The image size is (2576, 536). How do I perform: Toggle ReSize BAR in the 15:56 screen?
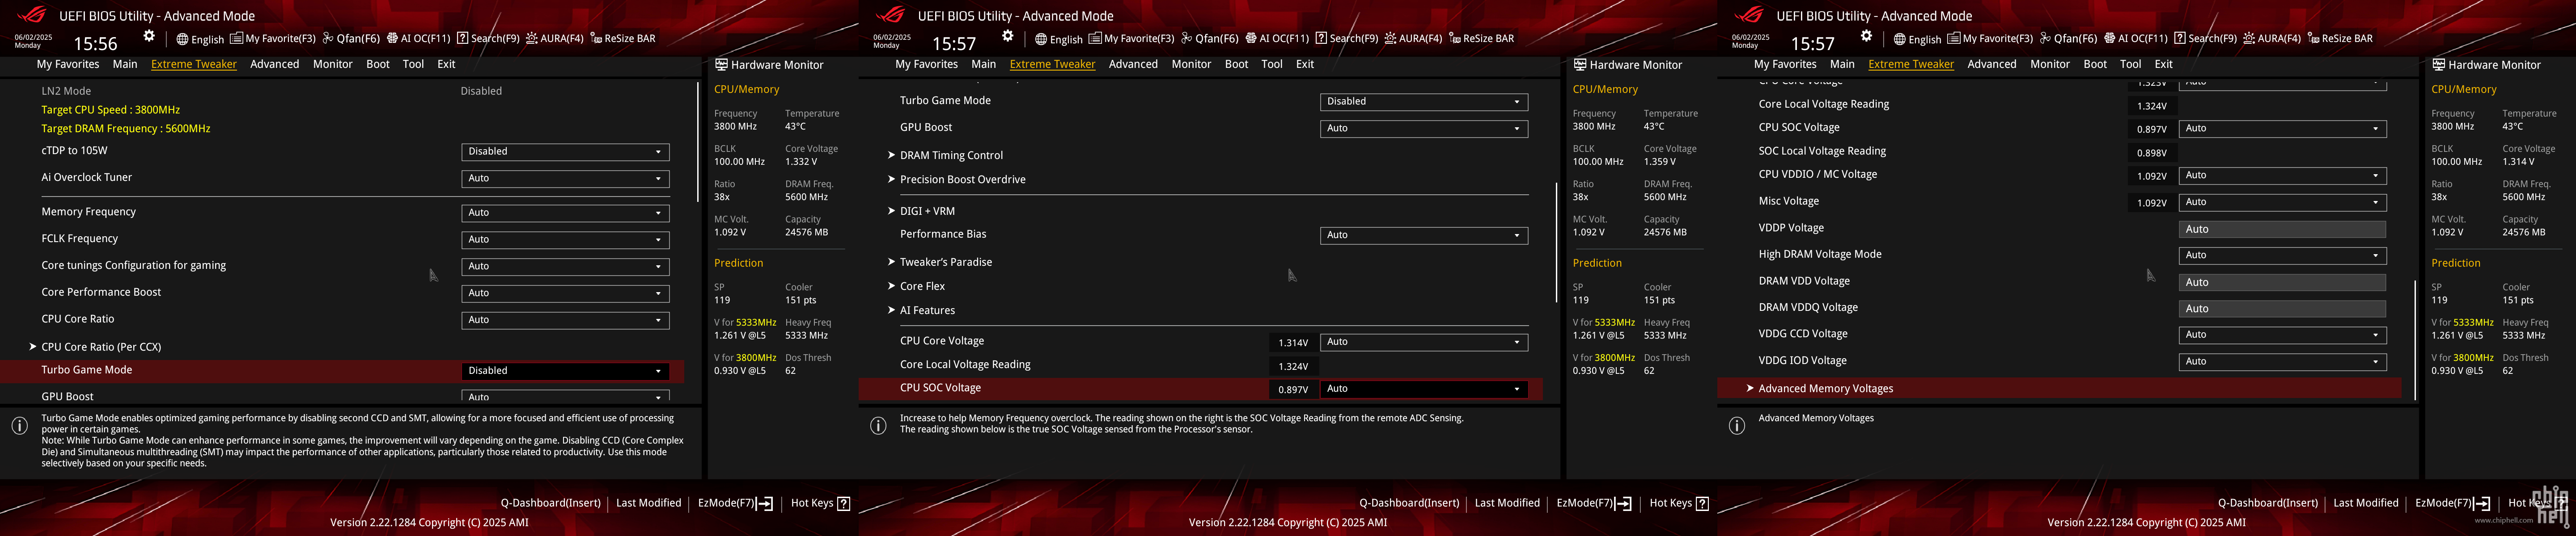pos(622,39)
